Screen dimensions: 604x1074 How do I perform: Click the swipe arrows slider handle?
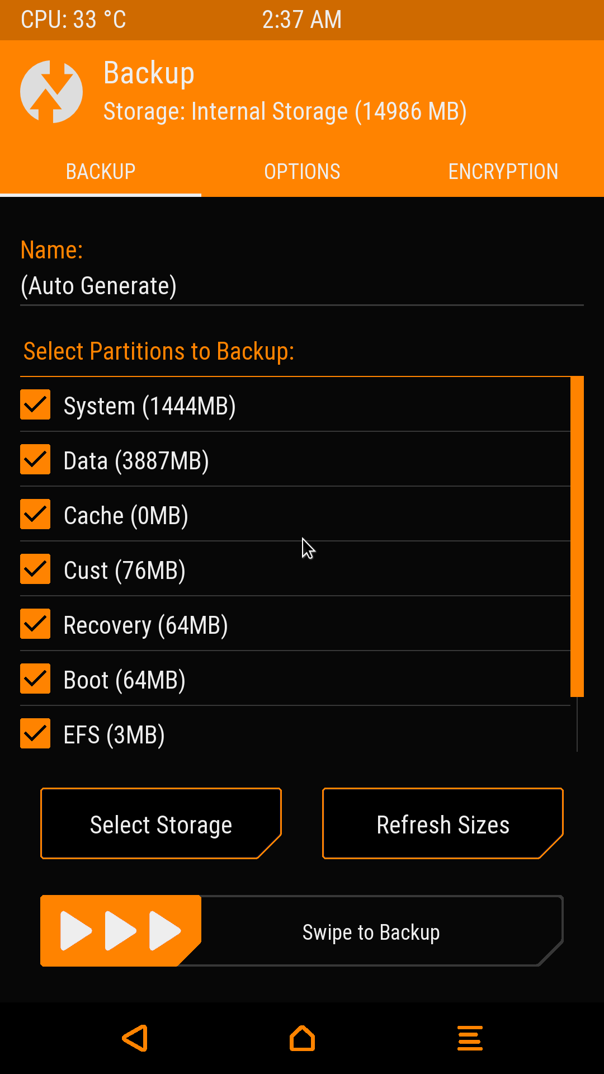pos(120,931)
